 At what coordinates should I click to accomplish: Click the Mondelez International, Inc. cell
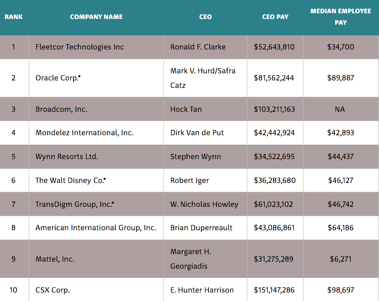coord(84,133)
